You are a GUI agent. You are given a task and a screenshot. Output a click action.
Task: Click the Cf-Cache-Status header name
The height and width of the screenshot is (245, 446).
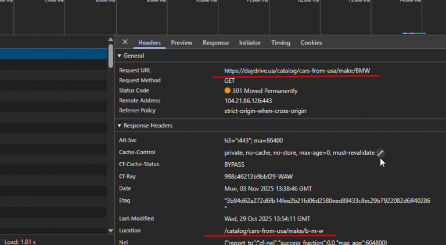(139, 164)
